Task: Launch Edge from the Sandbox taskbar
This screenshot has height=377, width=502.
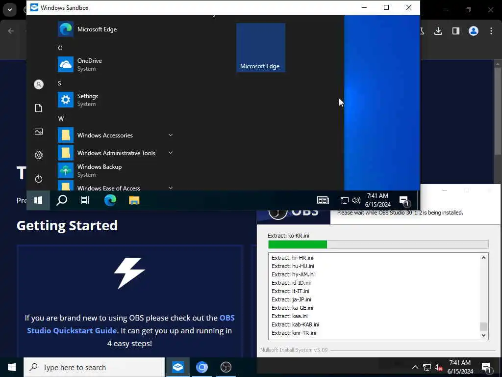Action: [110, 200]
